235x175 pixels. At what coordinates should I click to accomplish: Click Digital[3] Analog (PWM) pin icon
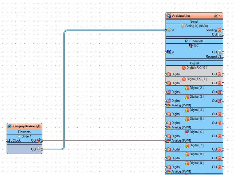(x=169, y=105)
